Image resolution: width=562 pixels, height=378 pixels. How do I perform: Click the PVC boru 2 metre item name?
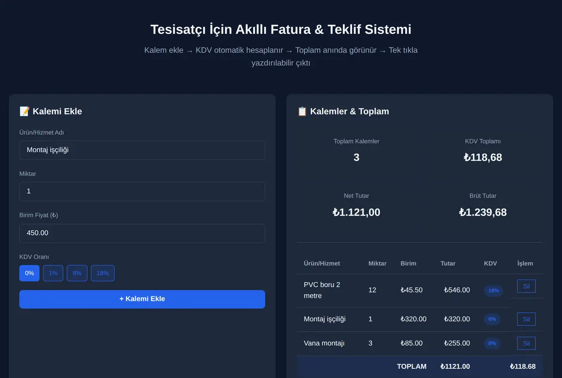pyautogui.click(x=322, y=290)
